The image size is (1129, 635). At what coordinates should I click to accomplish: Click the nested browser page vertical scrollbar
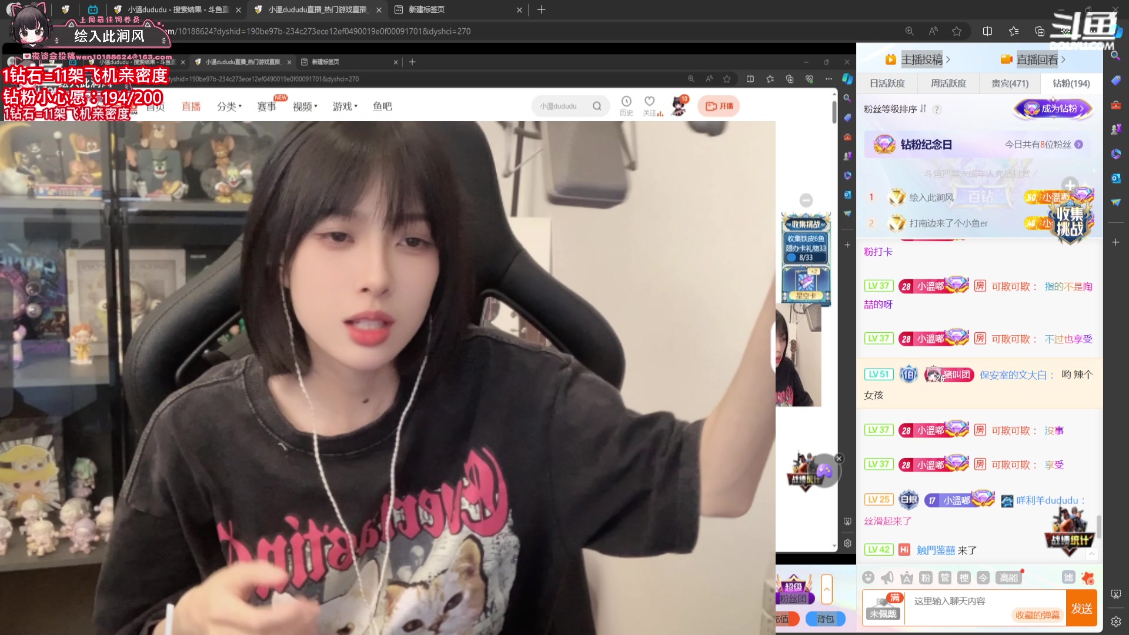coord(834,112)
